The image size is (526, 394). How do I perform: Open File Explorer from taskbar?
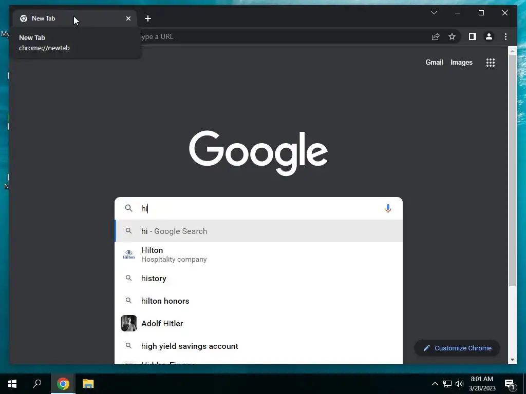[88, 384]
